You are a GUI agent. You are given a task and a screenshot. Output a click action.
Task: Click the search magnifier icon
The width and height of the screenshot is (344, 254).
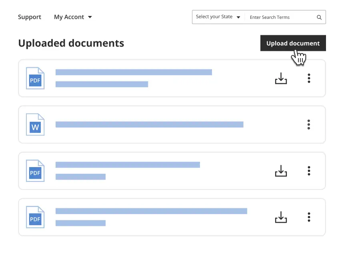(x=319, y=17)
